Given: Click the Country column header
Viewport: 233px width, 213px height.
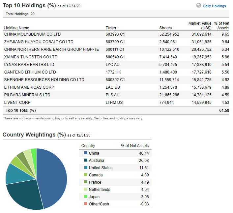Looking at the screenshot, I should click(x=88, y=145).
